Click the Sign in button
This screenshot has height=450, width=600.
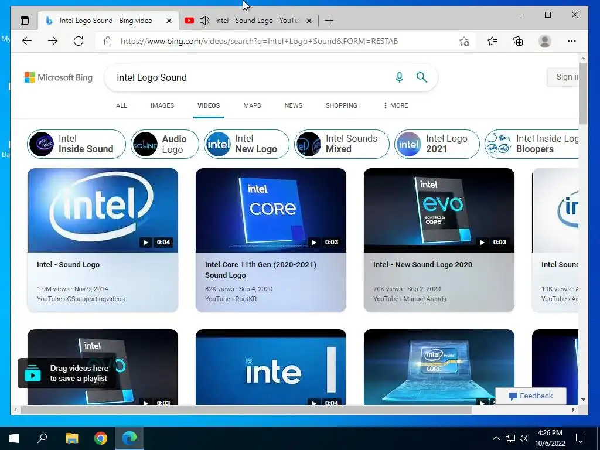(563, 77)
